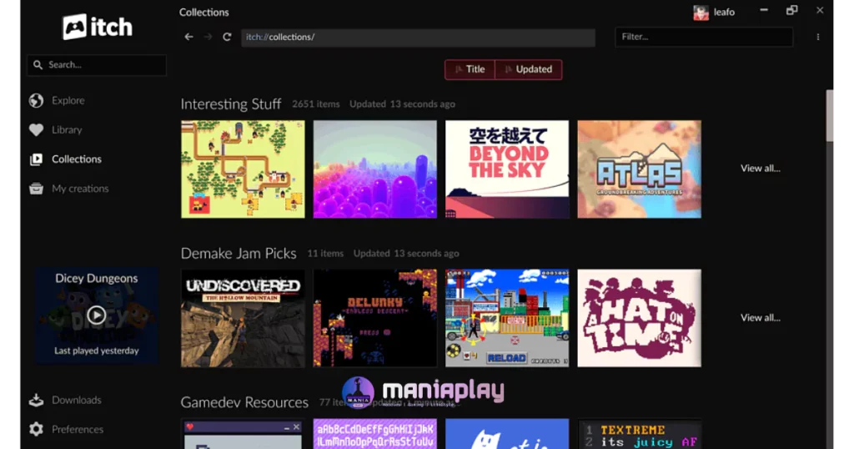The image size is (854, 449).
Task: Sort collections by Title
Action: (x=470, y=69)
